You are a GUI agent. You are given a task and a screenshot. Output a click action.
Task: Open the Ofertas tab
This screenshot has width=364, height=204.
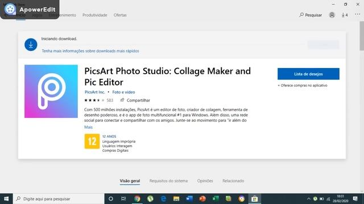[x=120, y=15]
